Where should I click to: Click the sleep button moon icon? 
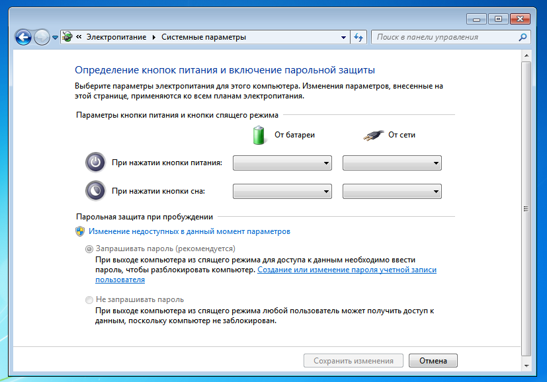point(96,190)
